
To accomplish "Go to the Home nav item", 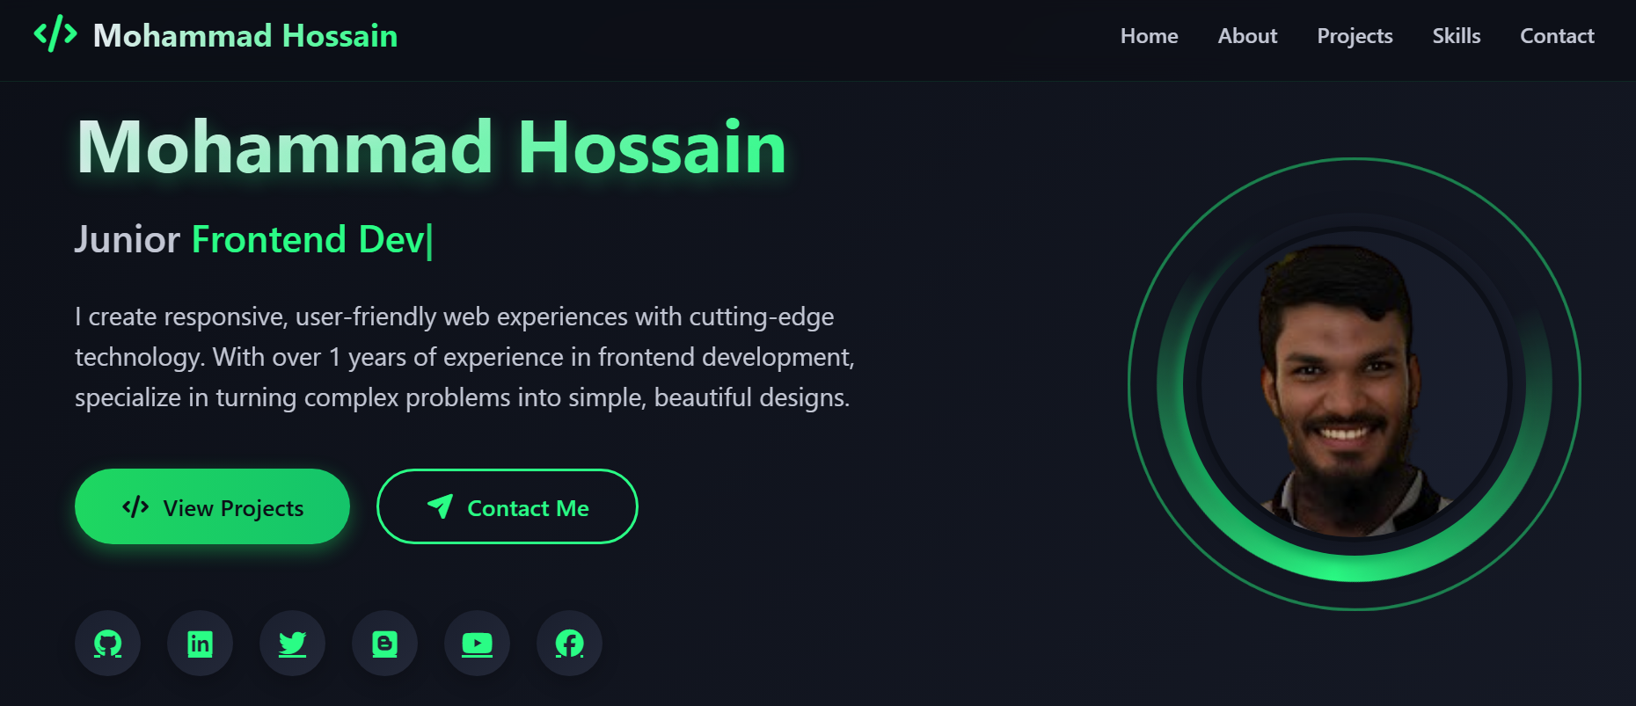I will (1149, 36).
